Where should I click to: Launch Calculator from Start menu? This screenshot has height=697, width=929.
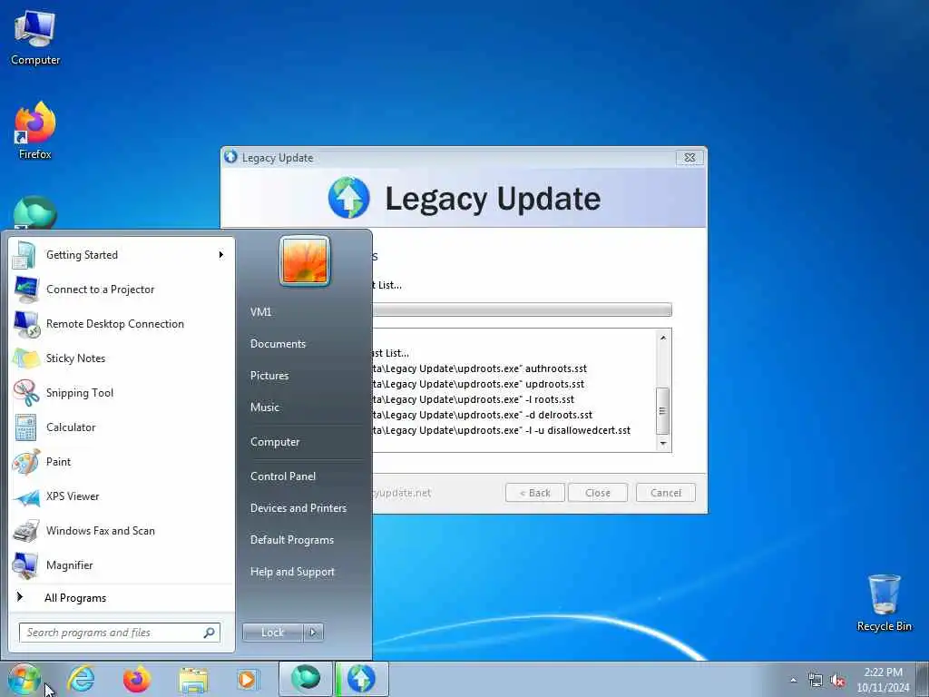point(122,427)
